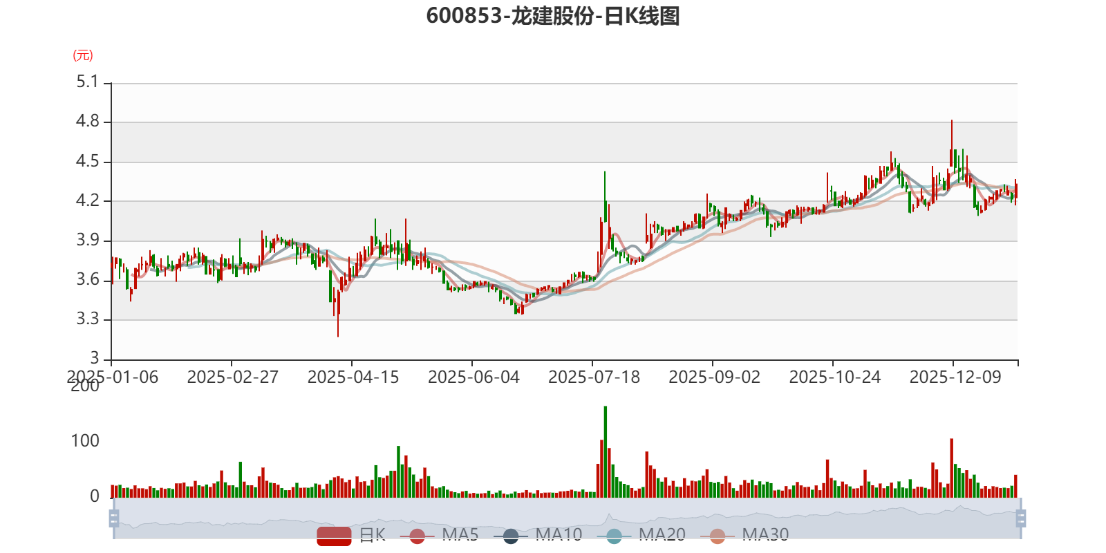The height and width of the screenshot is (553, 1106).
Task: Grab the left handle of the zoom slider
Action: pyautogui.click(x=114, y=518)
